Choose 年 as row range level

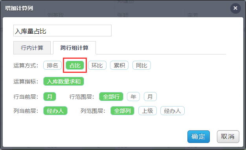133,96
